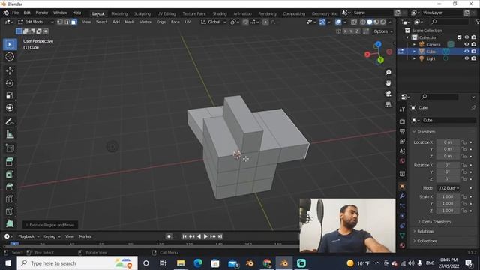Select the Annotate tool
Screen dimensions: 480x270
tap(10, 121)
